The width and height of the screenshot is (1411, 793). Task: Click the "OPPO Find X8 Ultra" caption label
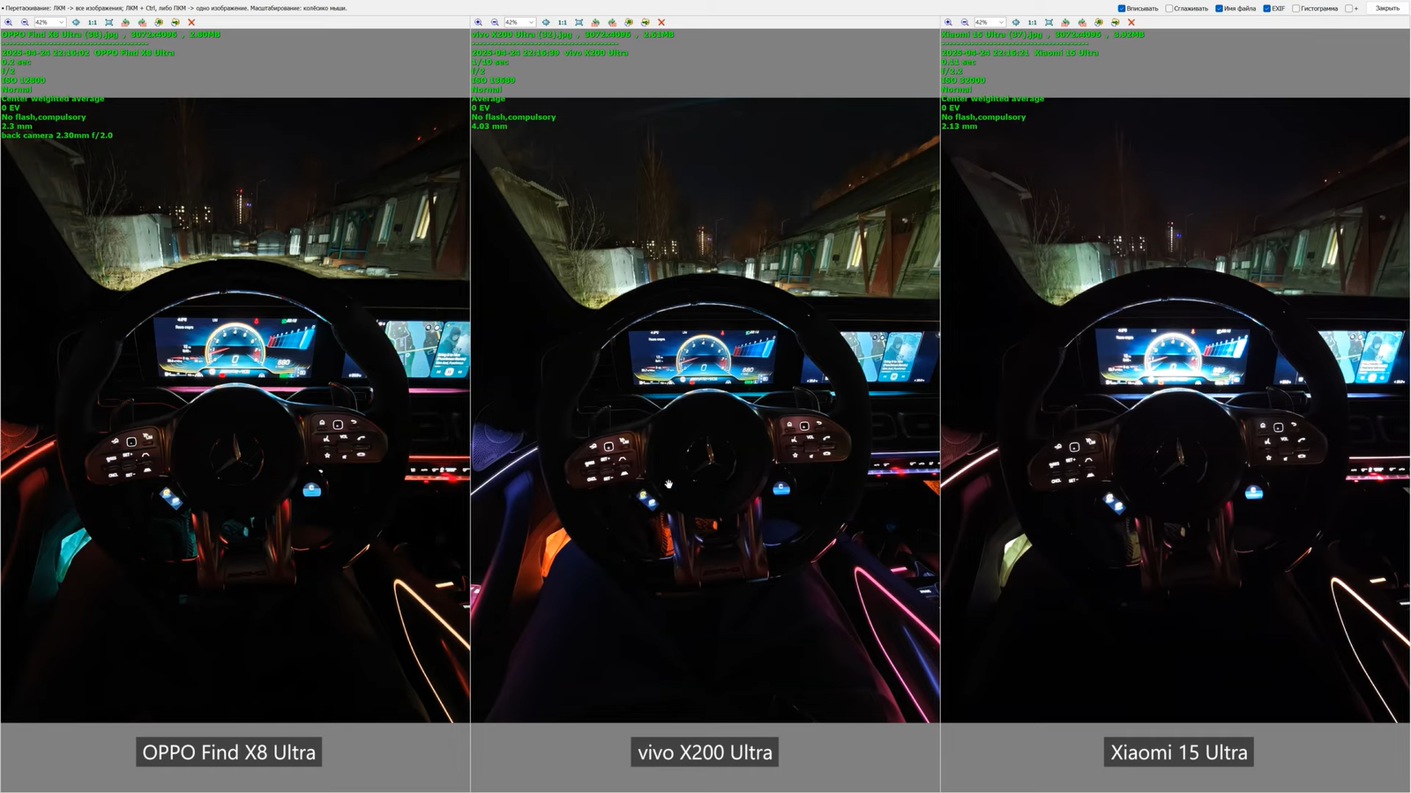pos(229,752)
